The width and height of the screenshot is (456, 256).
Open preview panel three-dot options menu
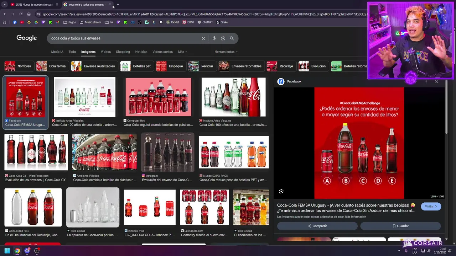point(426,81)
